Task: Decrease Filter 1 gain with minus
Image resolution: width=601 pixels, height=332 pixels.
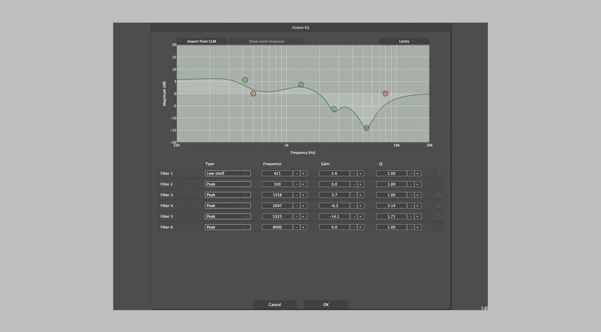Action: pyautogui.click(x=354, y=173)
